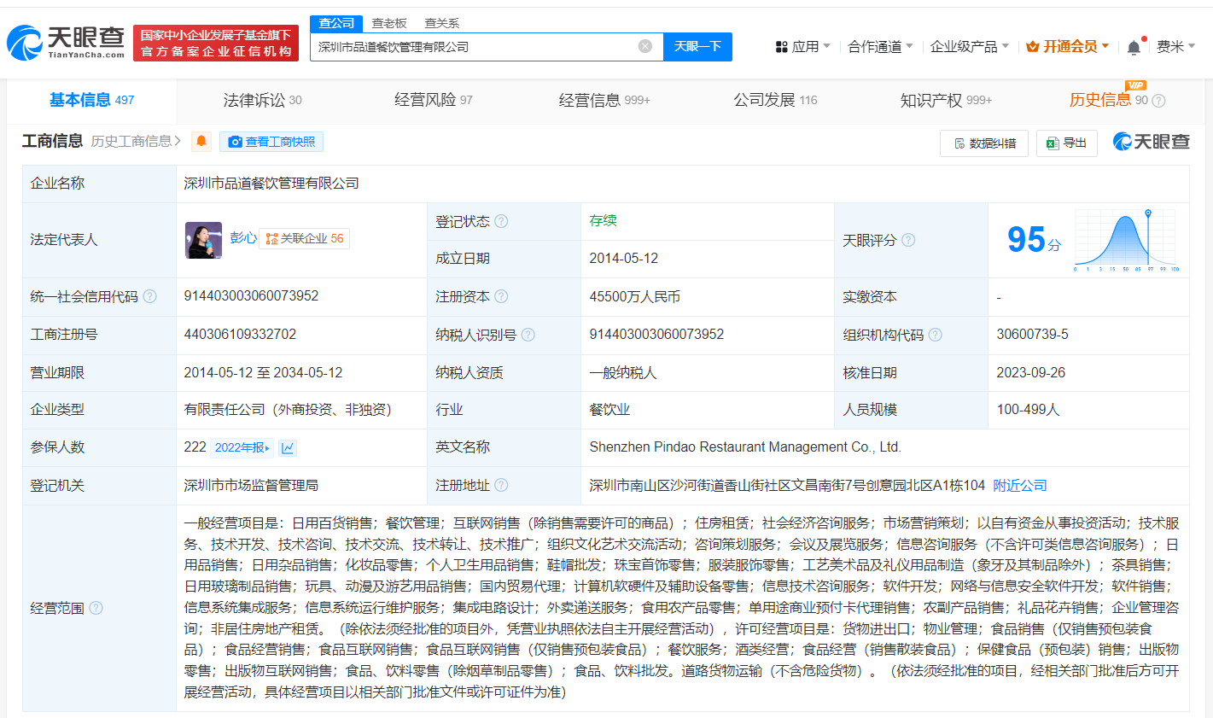Click the legal representative photo thumbnail

pos(203,240)
